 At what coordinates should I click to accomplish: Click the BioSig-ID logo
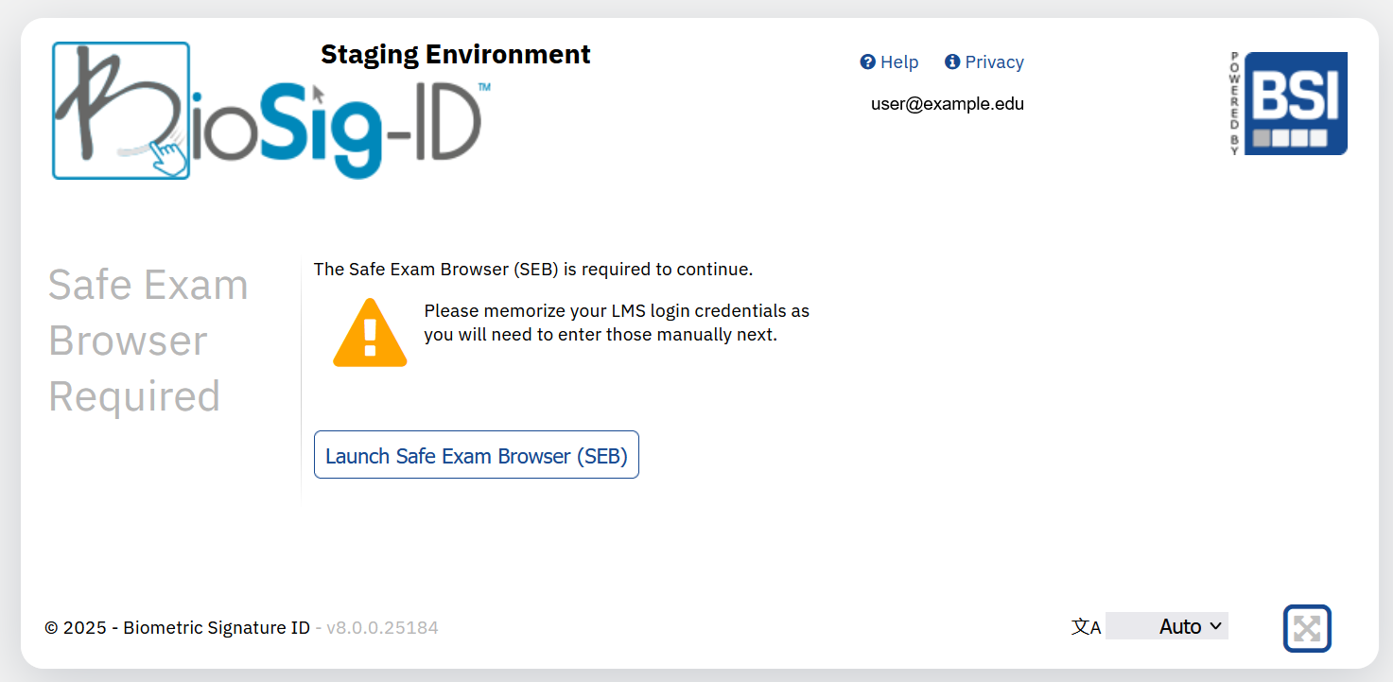[271, 111]
